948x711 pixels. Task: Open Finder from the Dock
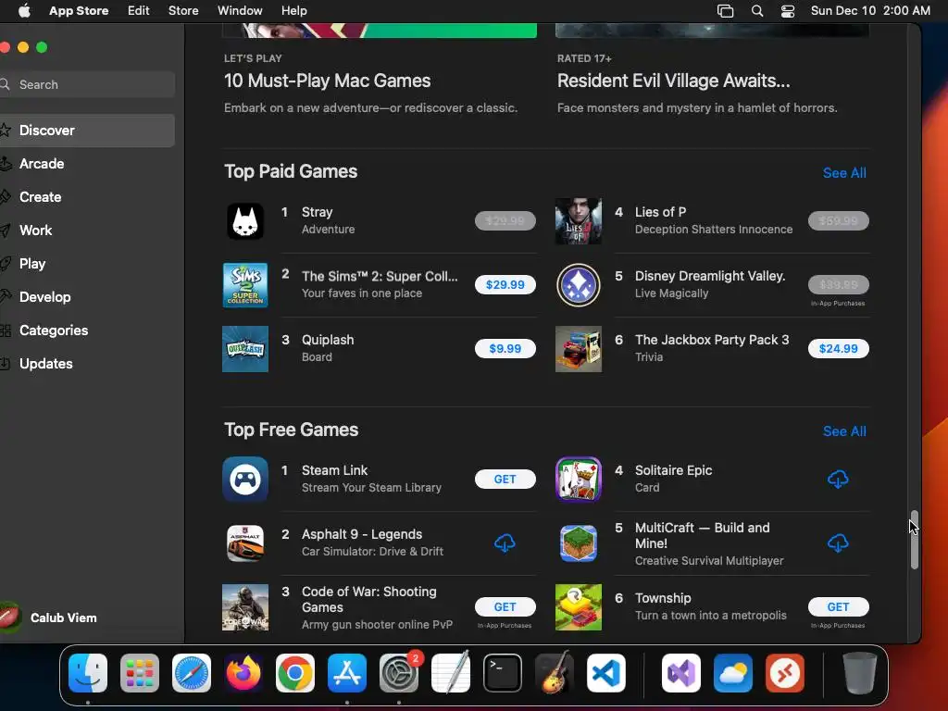click(88, 673)
